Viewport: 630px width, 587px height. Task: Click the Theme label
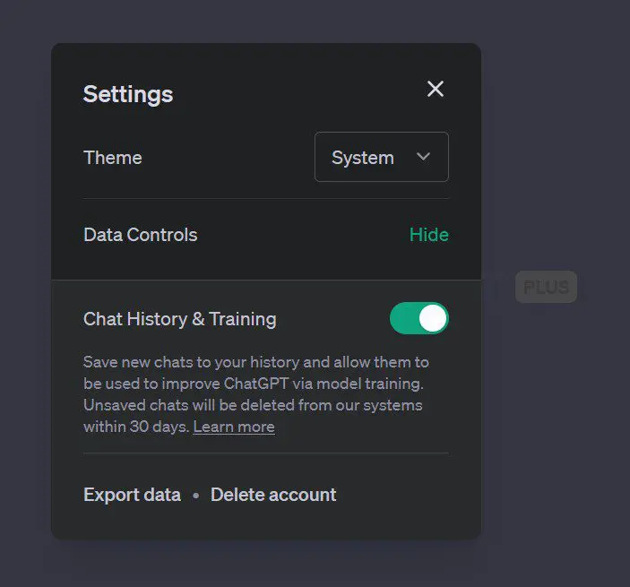pos(113,158)
